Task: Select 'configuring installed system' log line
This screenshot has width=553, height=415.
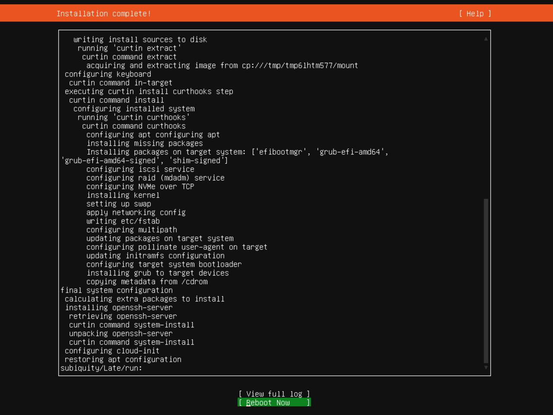Action: point(134,109)
